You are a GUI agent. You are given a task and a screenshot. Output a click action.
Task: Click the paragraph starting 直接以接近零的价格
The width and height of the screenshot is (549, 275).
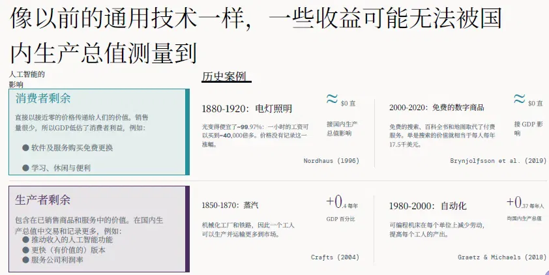point(82,123)
